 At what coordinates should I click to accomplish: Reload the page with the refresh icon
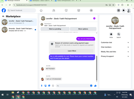click(x=10, y=5)
